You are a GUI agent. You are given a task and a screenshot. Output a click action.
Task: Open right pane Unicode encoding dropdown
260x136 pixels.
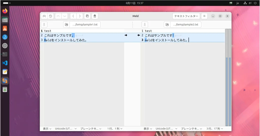pos(167,129)
